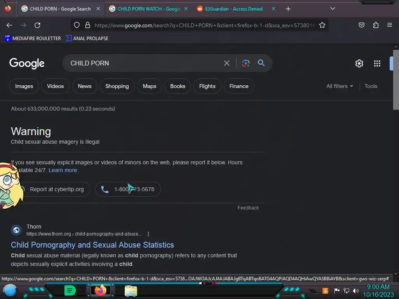Screen dimensions: 399x299
Task: Switch to the E2Guardian Access Denied tab
Action: (x=234, y=9)
